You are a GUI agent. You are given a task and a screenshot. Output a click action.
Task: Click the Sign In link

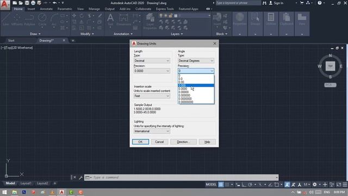click(x=276, y=3)
